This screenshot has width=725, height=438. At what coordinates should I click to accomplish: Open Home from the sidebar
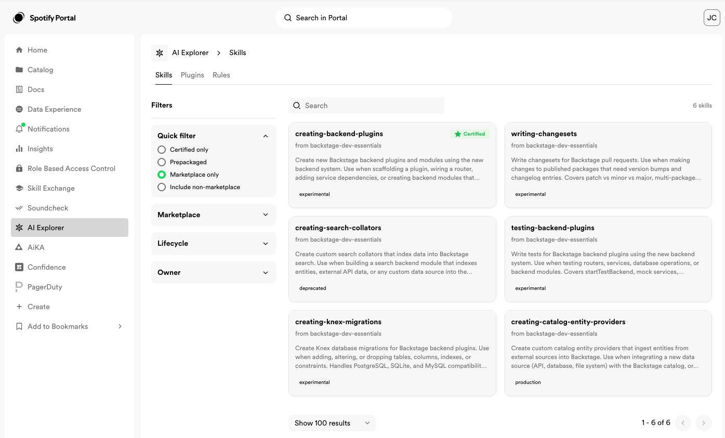point(70,50)
